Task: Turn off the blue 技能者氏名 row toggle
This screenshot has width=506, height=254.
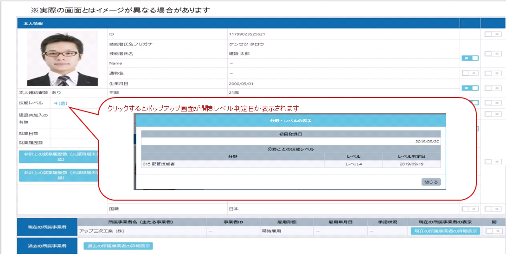Action: pyautogui.click(x=470, y=58)
